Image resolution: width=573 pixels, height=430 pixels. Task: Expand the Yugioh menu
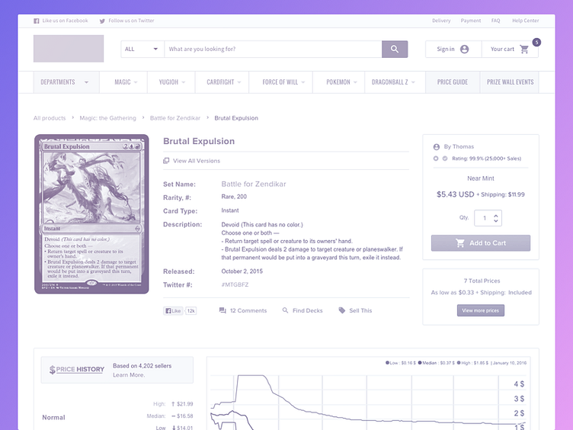[x=171, y=82]
